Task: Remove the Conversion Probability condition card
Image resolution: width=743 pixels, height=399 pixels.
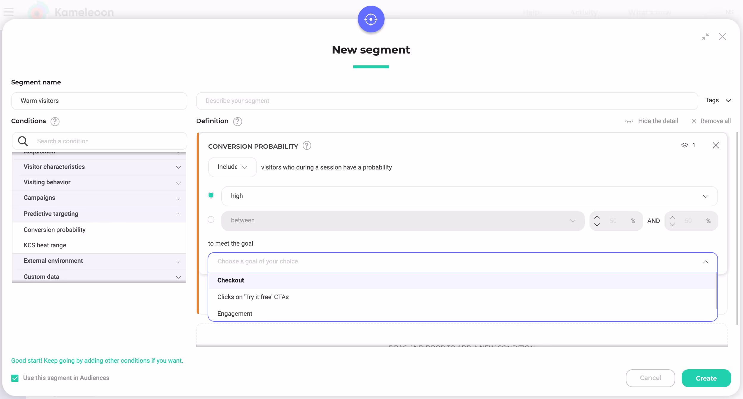Action: 716,145
